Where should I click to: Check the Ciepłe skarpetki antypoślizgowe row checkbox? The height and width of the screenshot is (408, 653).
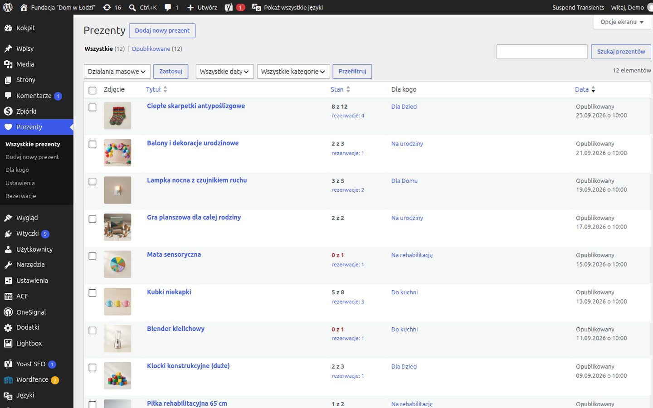click(x=93, y=107)
